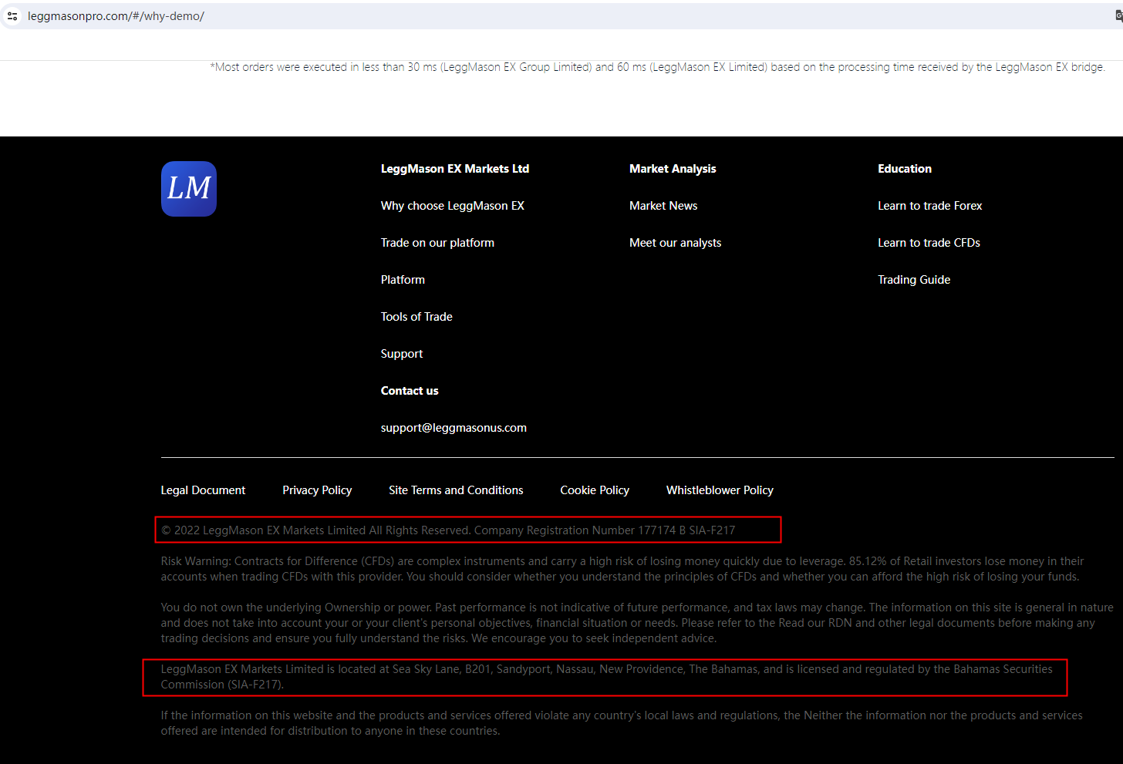View the Trading Guide link
The width and height of the screenshot is (1123, 764).
click(914, 280)
